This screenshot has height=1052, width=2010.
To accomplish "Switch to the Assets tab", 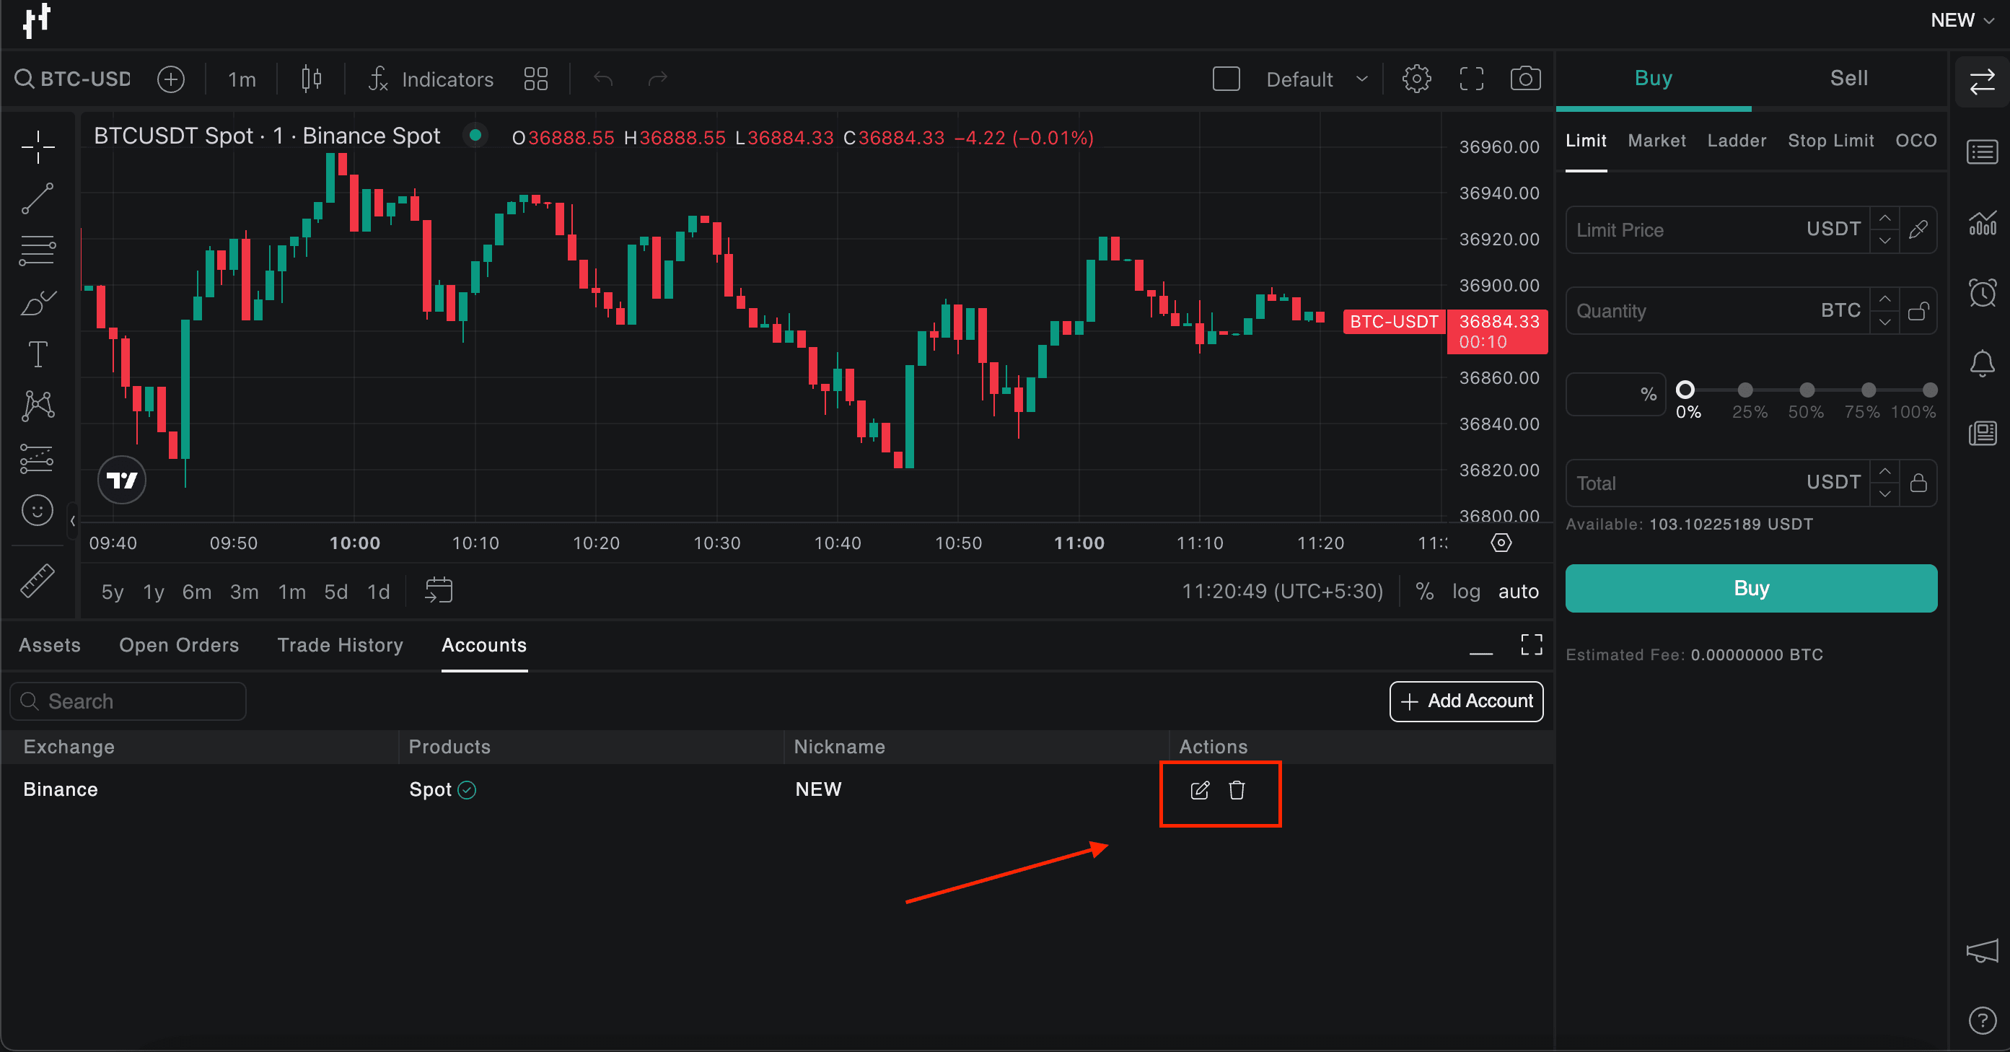I will pyautogui.click(x=50, y=644).
